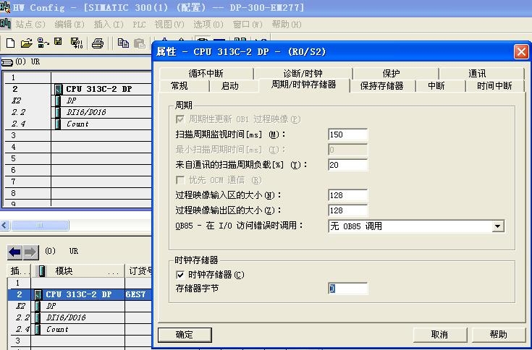Select the DI16/DO16 row in the upper rack
Image resolution: width=532 pixels, height=350 pixels.
[x=78, y=112]
